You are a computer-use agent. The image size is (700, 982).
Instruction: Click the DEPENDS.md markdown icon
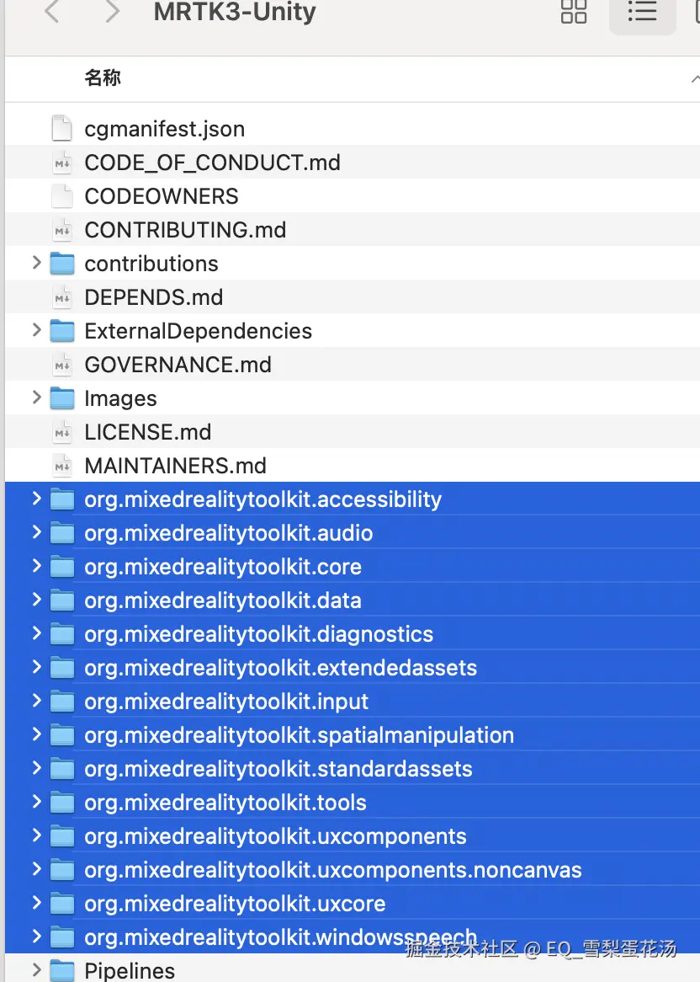(62, 297)
